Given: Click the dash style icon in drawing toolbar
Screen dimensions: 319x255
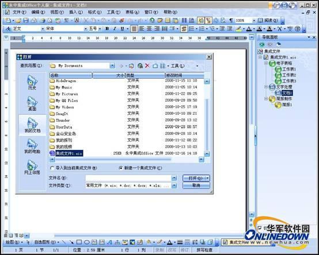Looking at the screenshot, I should (x=187, y=242).
